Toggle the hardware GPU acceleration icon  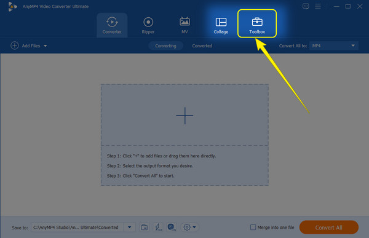172,228
